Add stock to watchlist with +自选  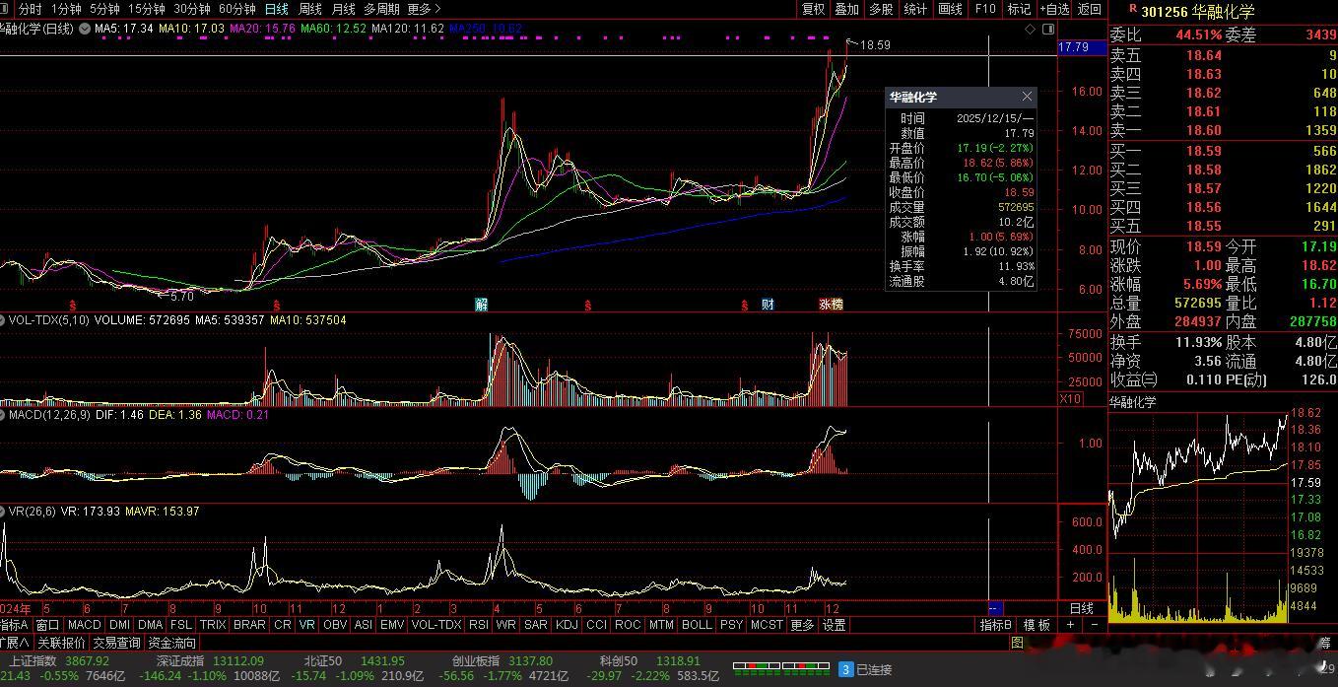pyautogui.click(x=1054, y=9)
